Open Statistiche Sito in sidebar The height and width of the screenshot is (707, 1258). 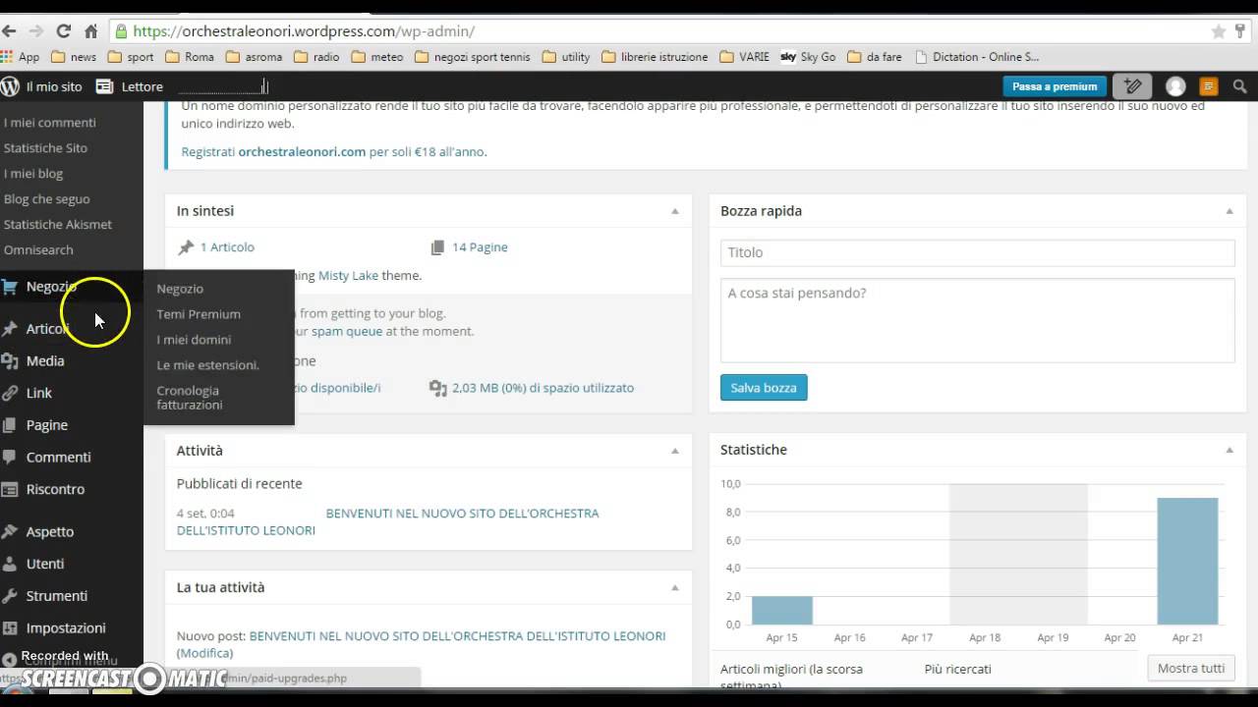45,148
